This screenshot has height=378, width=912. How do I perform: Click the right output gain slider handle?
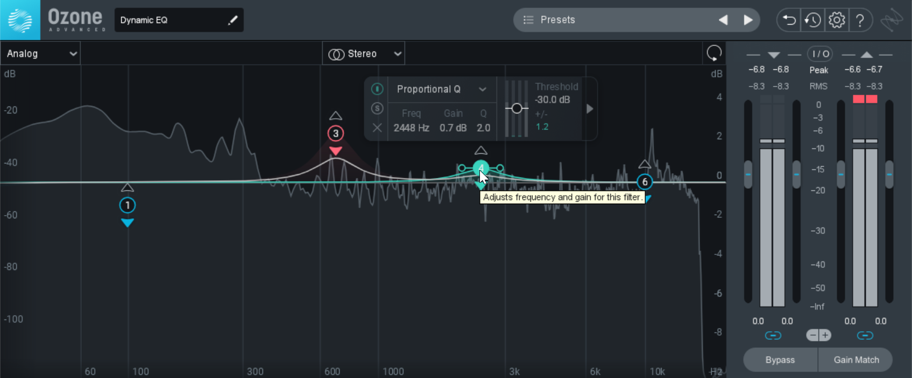pos(889,175)
